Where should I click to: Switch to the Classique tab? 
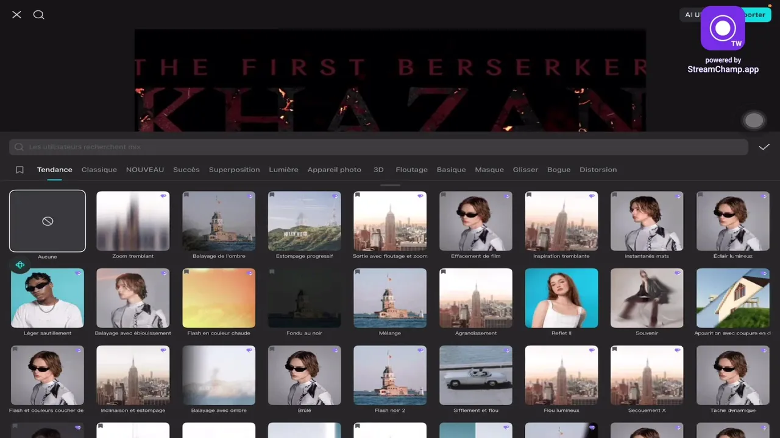coord(99,170)
